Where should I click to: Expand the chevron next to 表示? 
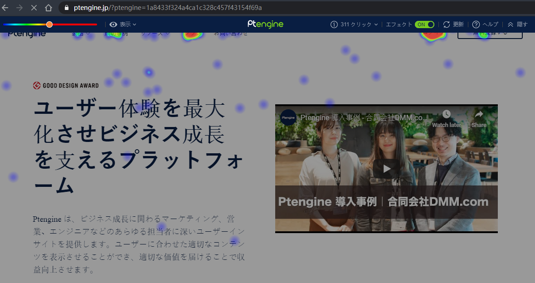pos(135,24)
